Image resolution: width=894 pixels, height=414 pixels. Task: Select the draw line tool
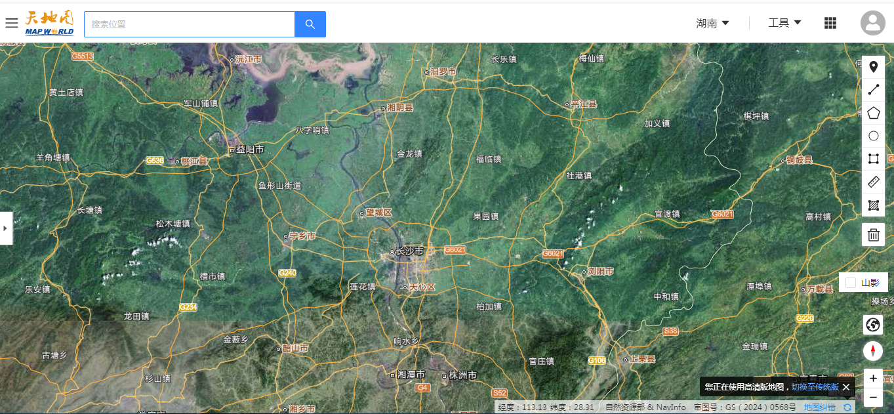point(873,90)
